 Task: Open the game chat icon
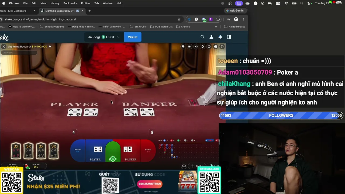pos(183,47)
